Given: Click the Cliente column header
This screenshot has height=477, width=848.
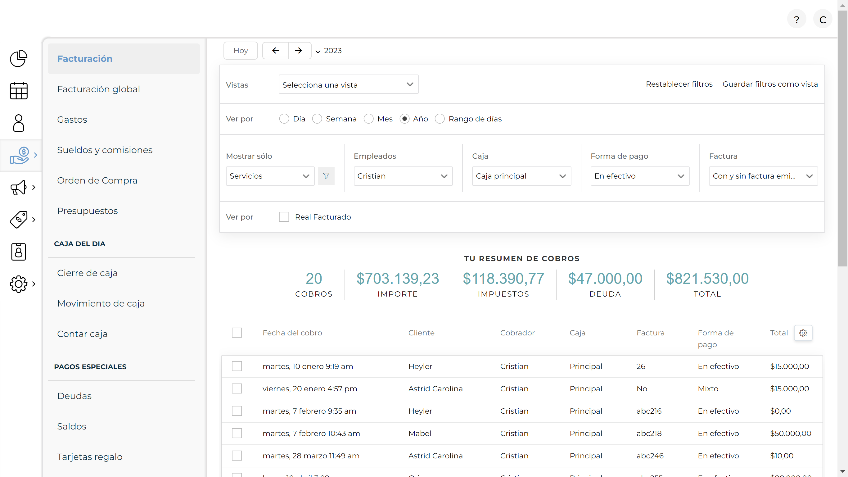Looking at the screenshot, I should 421,333.
